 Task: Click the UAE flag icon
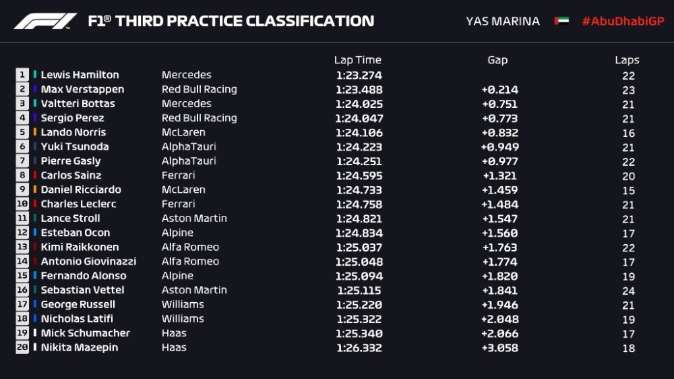[x=561, y=21]
